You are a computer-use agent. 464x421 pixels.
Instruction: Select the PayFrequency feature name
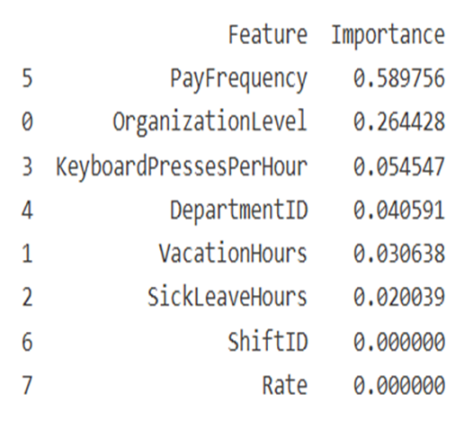[239, 80]
